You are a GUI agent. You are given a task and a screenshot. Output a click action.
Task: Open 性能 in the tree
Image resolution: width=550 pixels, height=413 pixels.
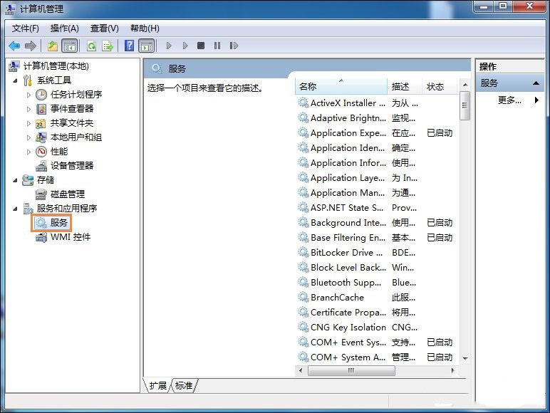coord(59,152)
